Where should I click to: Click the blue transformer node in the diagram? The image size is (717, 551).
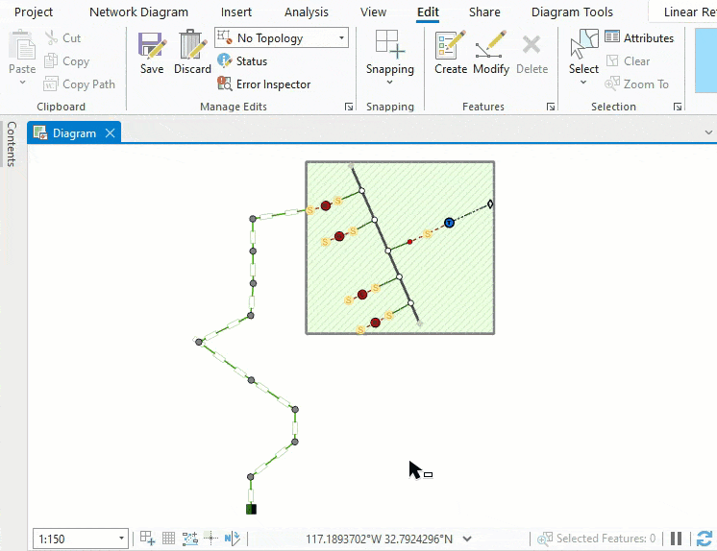click(x=449, y=223)
